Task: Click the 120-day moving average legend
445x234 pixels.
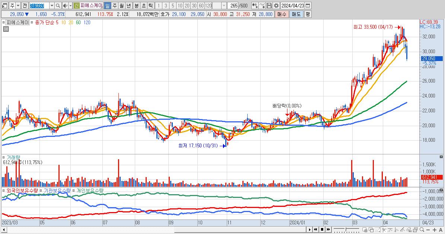Action: coord(87,22)
